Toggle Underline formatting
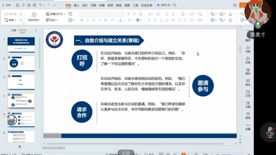 point(94,20)
